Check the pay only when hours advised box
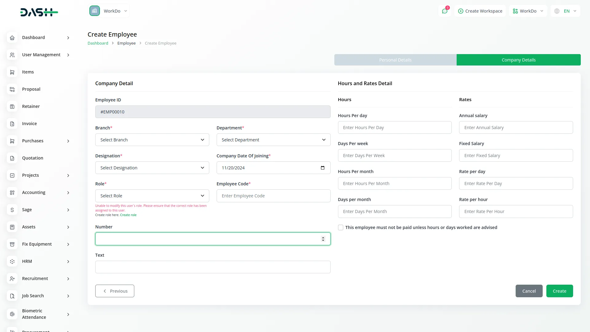This screenshot has height=332, width=590. (340, 227)
